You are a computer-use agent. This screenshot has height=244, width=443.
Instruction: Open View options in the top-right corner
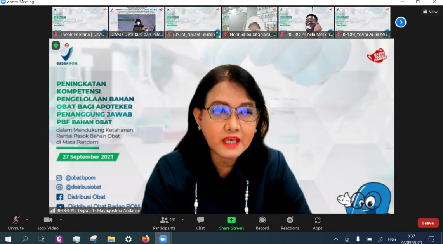point(430,12)
